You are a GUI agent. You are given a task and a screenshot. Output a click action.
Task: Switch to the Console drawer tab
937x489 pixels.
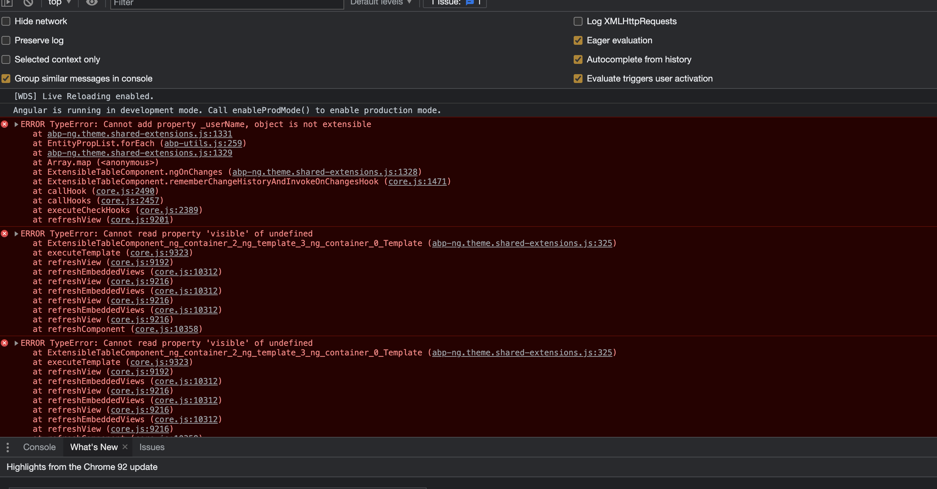click(39, 447)
